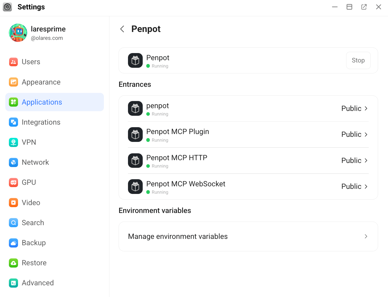Click the VPN globe icon
Screen dimensions: 388x297
point(13,142)
